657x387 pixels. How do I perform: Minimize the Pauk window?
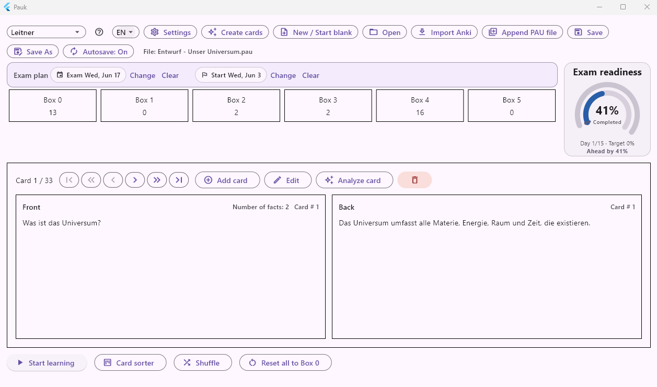(x=600, y=7)
